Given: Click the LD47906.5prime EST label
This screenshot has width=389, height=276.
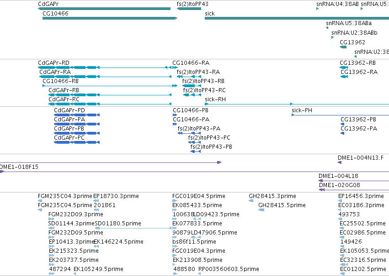Looking at the screenshot, I should coord(214,233).
